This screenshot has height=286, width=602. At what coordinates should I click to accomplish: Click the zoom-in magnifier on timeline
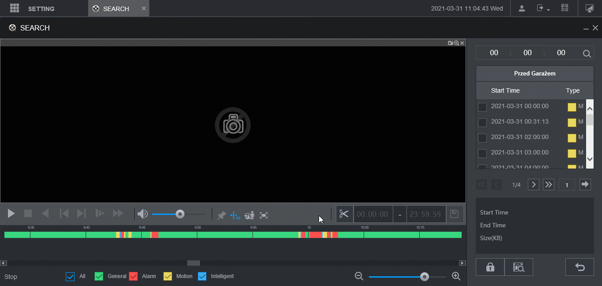[x=456, y=276]
